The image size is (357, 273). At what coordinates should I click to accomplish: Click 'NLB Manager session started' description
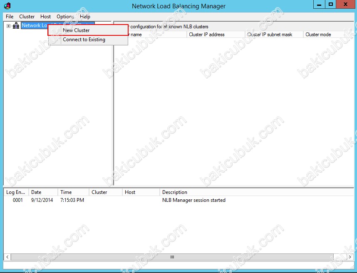coord(194,200)
